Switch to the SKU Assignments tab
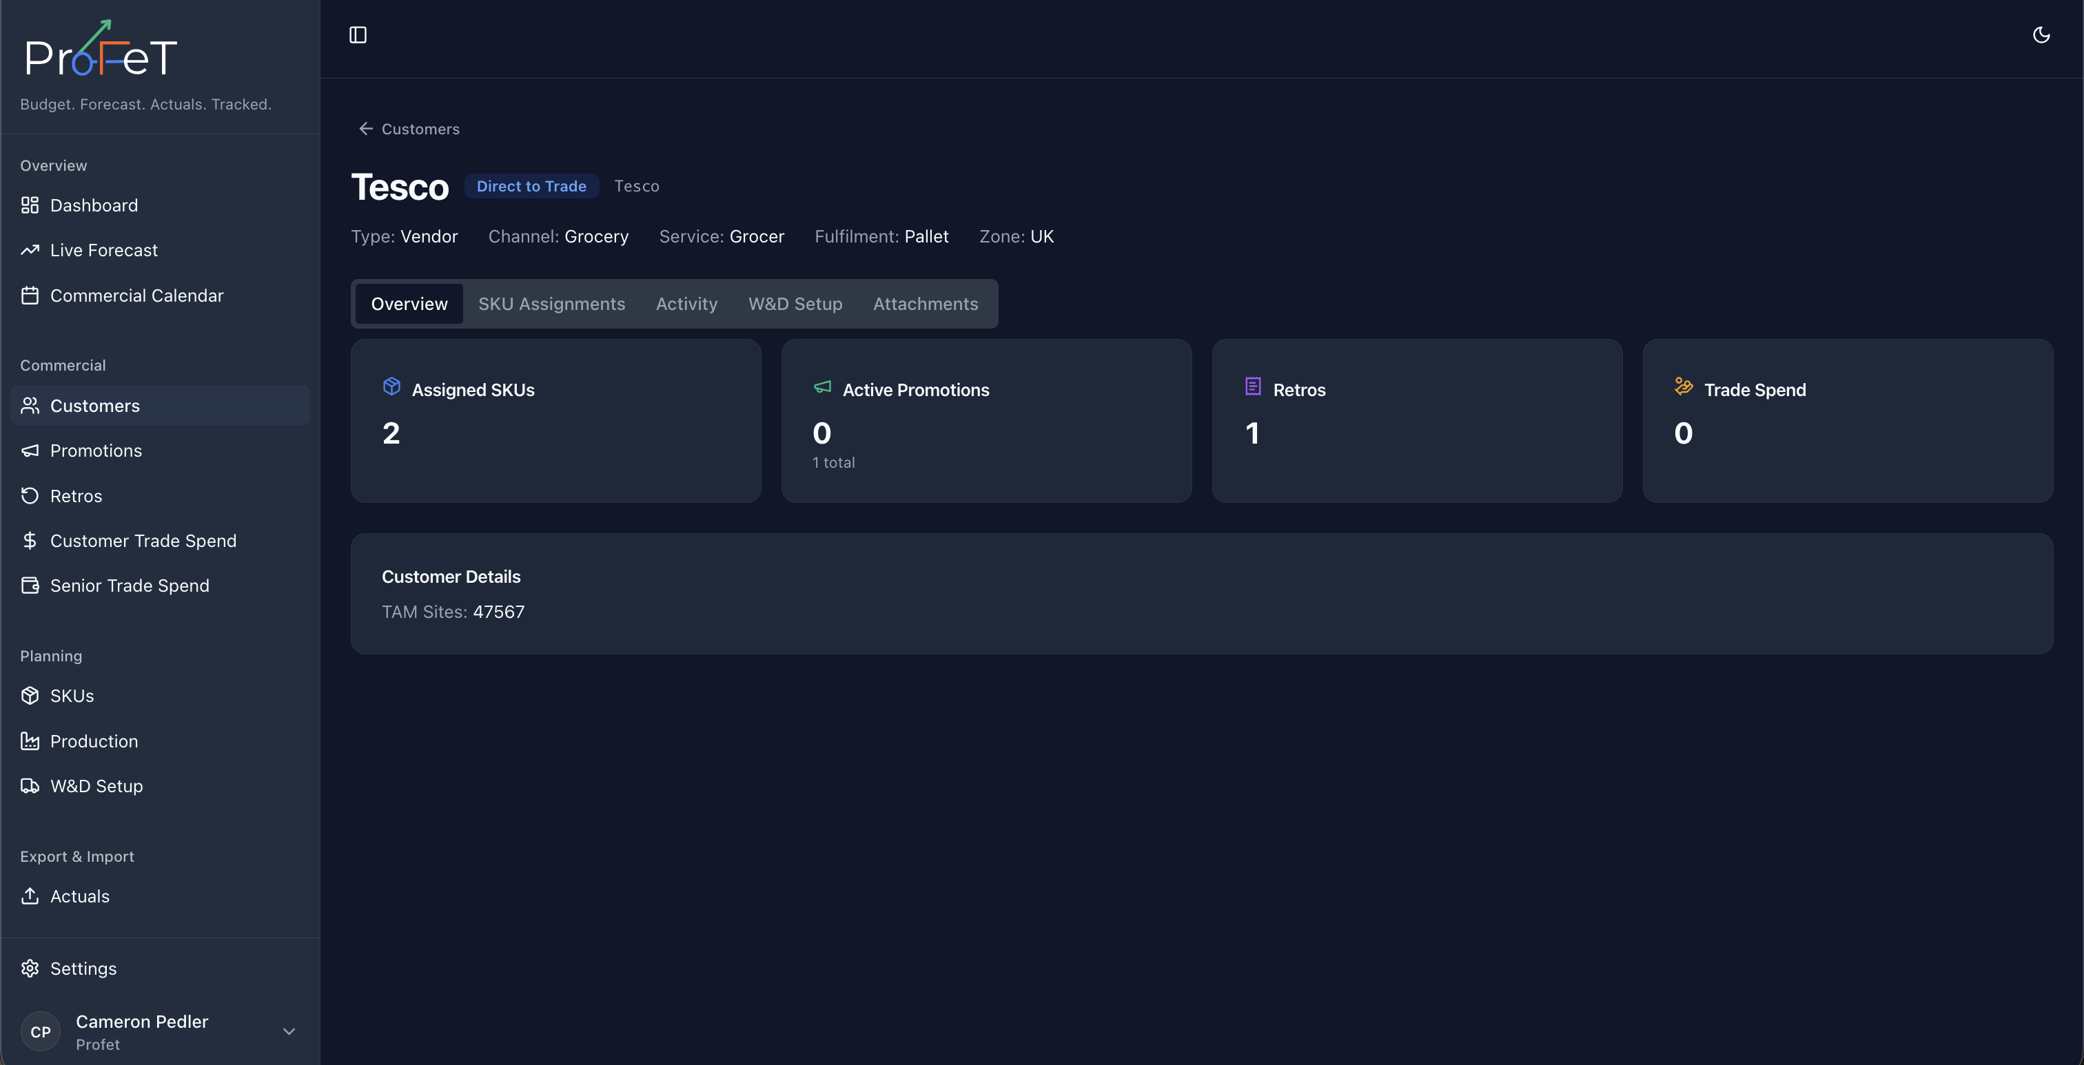2084x1065 pixels. click(x=552, y=303)
